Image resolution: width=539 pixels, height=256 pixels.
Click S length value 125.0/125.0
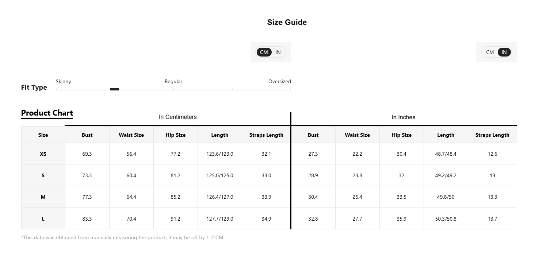pyautogui.click(x=220, y=175)
